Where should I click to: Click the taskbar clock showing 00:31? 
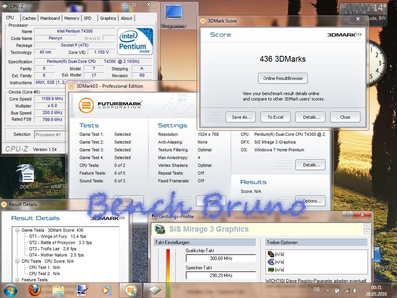(376, 291)
